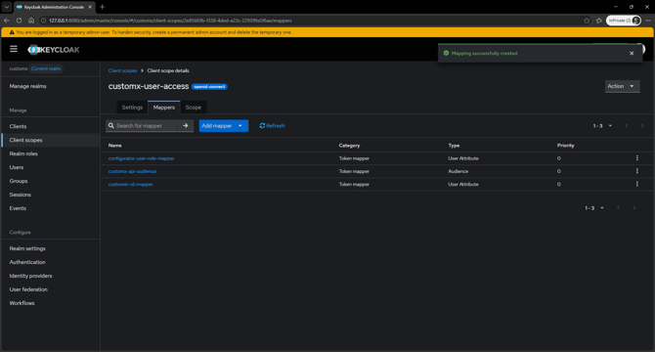Open bottom pagination 1-3 dropdown

[594, 208]
